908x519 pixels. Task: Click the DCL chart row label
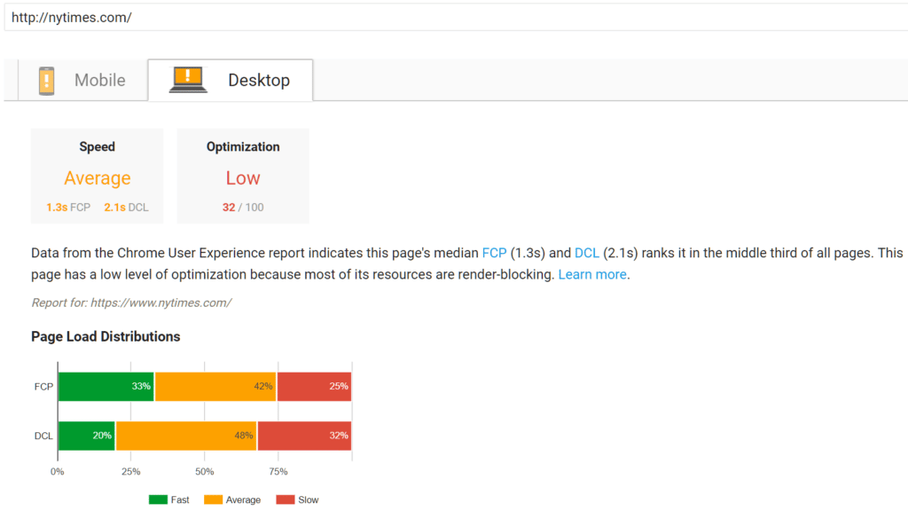pyautogui.click(x=43, y=436)
